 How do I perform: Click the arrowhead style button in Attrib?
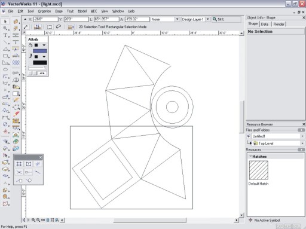(42, 73)
